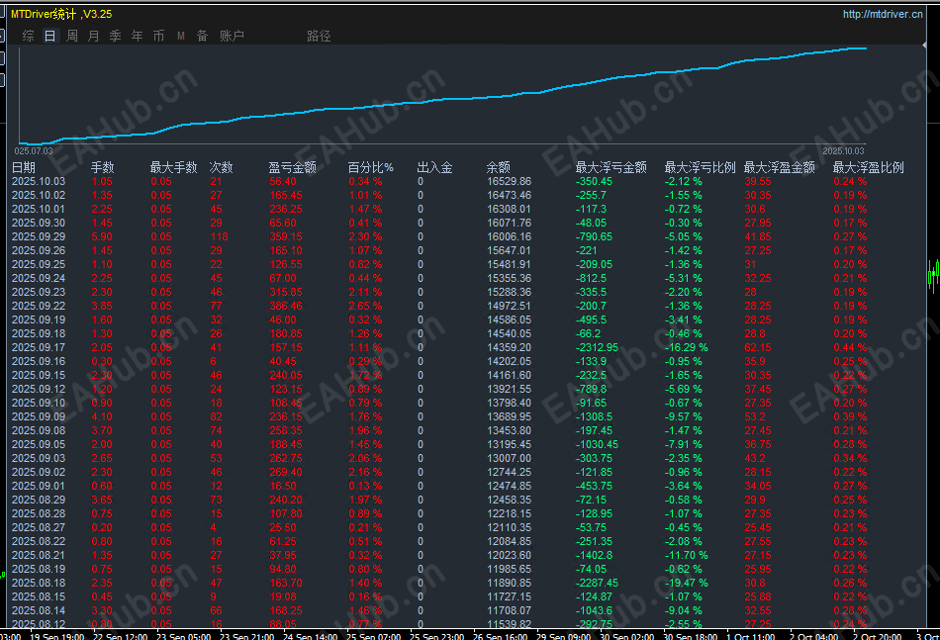Click the 最大浮亏金额 column header
The width and height of the screenshot is (940, 640).
pyautogui.click(x=611, y=167)
